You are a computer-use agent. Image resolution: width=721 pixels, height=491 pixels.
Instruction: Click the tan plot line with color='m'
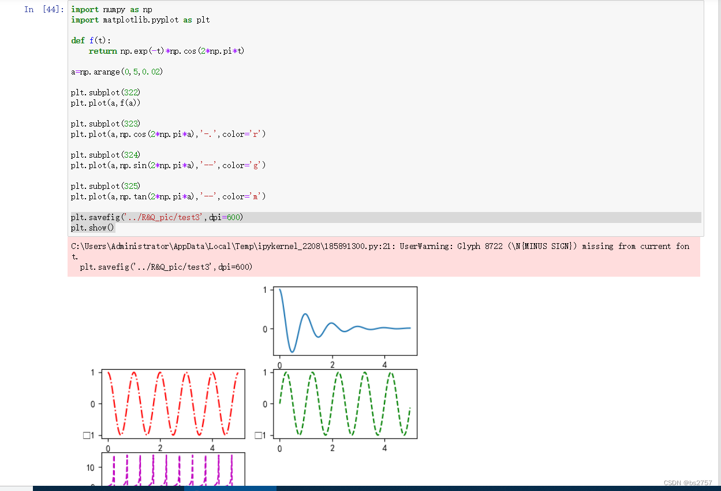pyautogui.click(x=169, y=196)
